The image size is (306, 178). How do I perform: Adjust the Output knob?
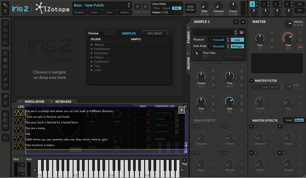(233, 5)
